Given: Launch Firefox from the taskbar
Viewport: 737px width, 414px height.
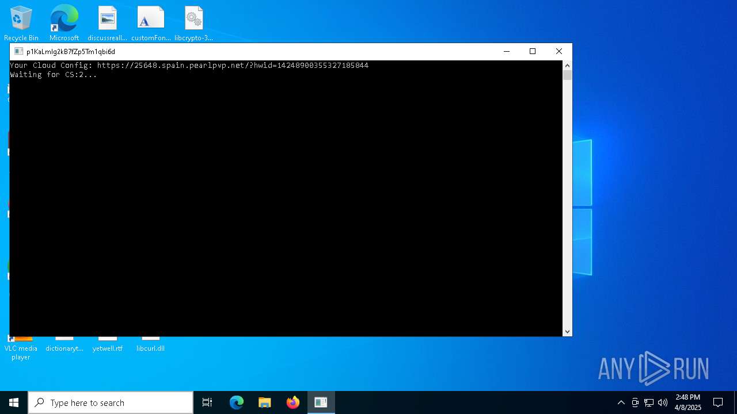Looking at the screenshot, I should point(293,402).
